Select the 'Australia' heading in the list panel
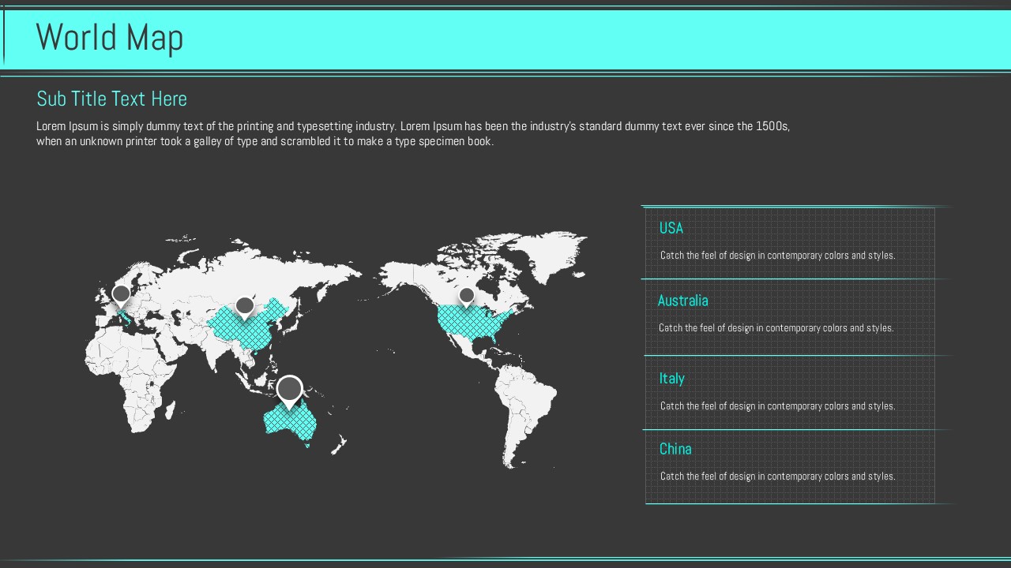This screenshot has width=1011, height=568. (x=682, y=301)
